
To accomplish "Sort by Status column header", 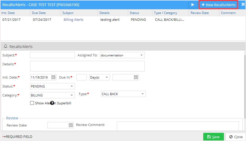I will tap(134, 13).
